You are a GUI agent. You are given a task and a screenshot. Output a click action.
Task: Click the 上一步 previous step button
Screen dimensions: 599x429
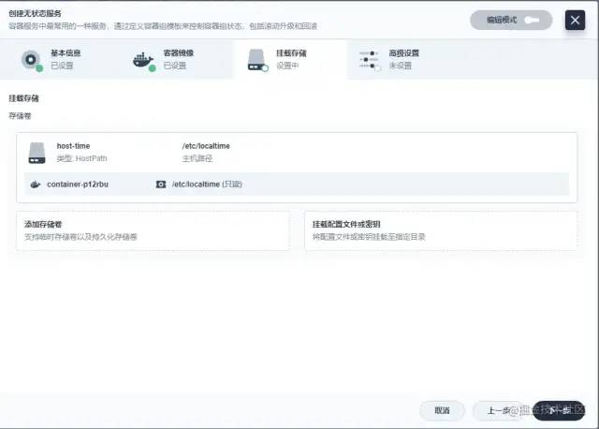[x=499, y=410]
